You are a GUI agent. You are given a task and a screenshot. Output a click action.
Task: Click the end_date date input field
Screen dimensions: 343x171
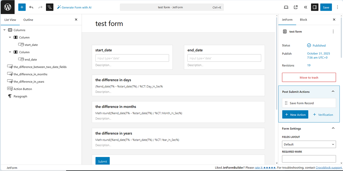pos(224,58)
